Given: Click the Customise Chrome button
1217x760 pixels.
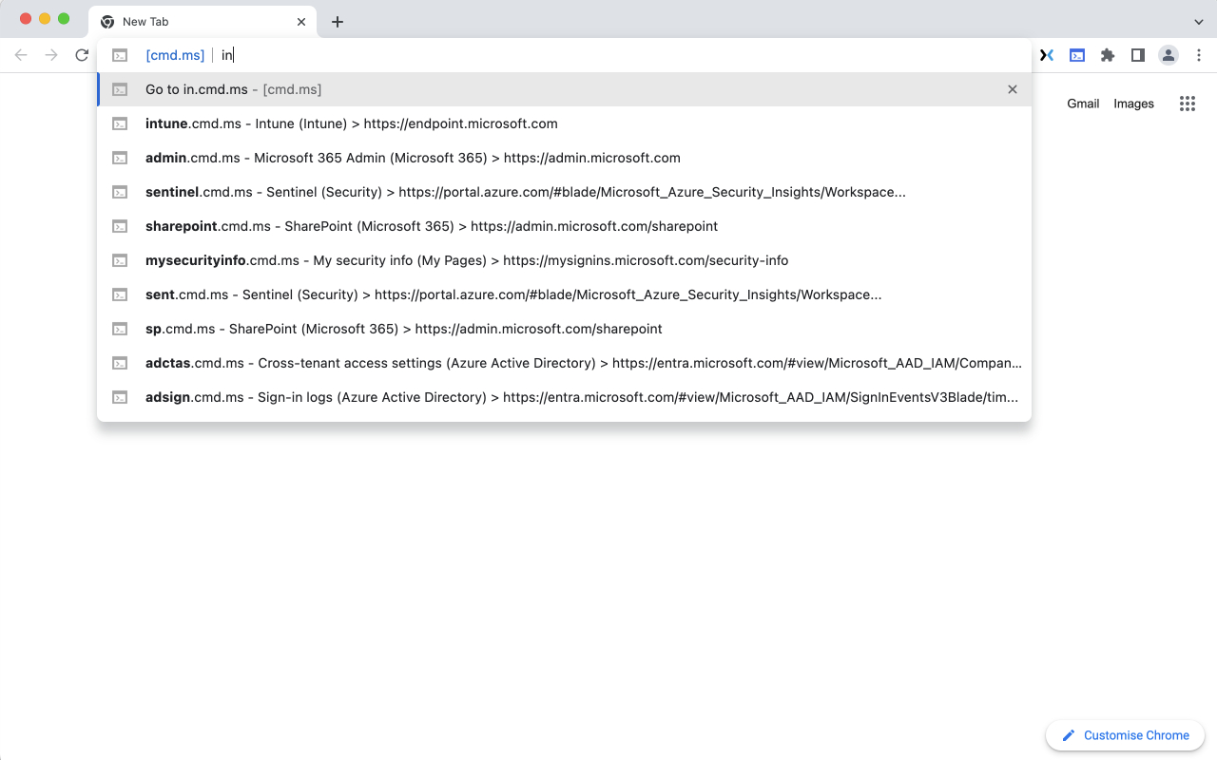Looking at the screenshot, I should (1125, 734).
